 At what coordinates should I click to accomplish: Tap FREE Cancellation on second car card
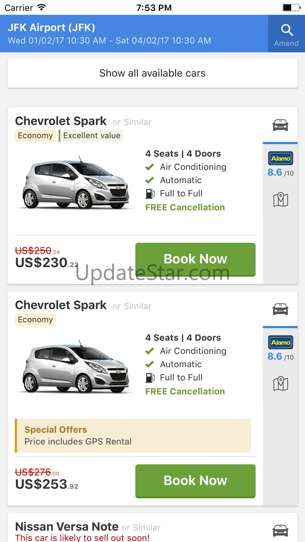(x=185, y=392)
